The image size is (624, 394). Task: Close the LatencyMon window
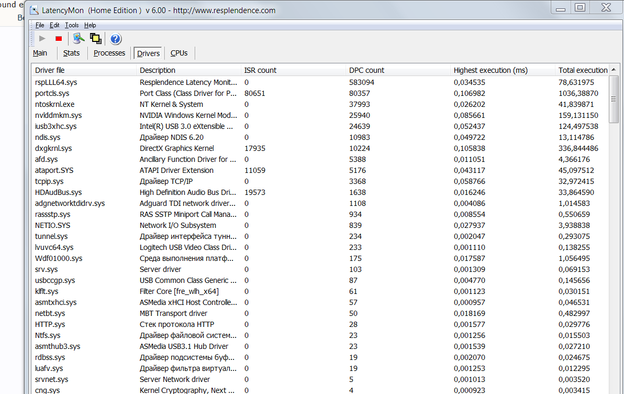(x=606, y=7)
